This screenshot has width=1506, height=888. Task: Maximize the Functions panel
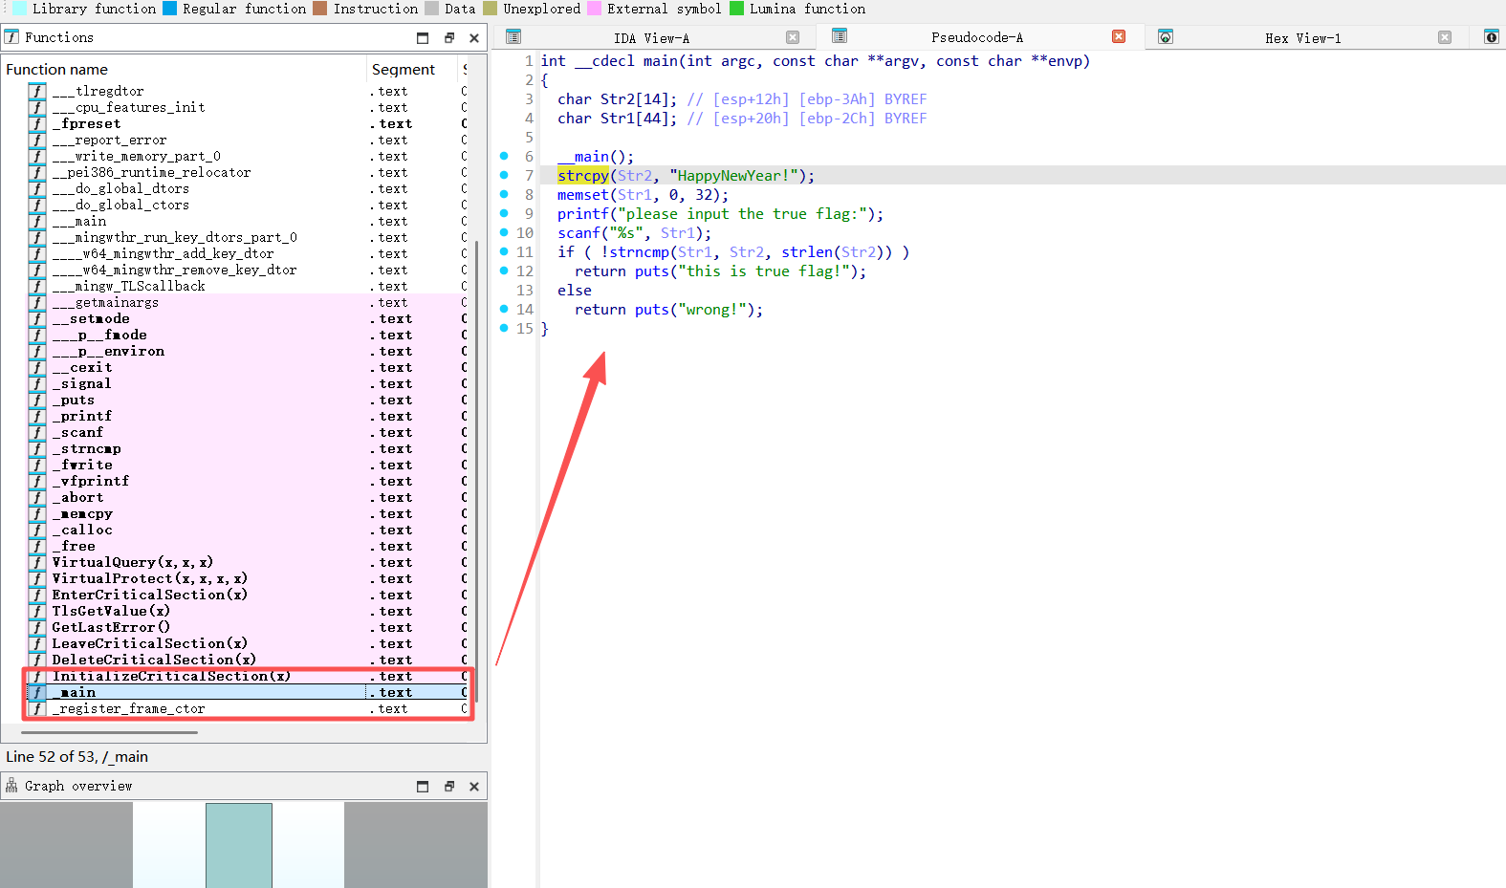coord(423,38)
